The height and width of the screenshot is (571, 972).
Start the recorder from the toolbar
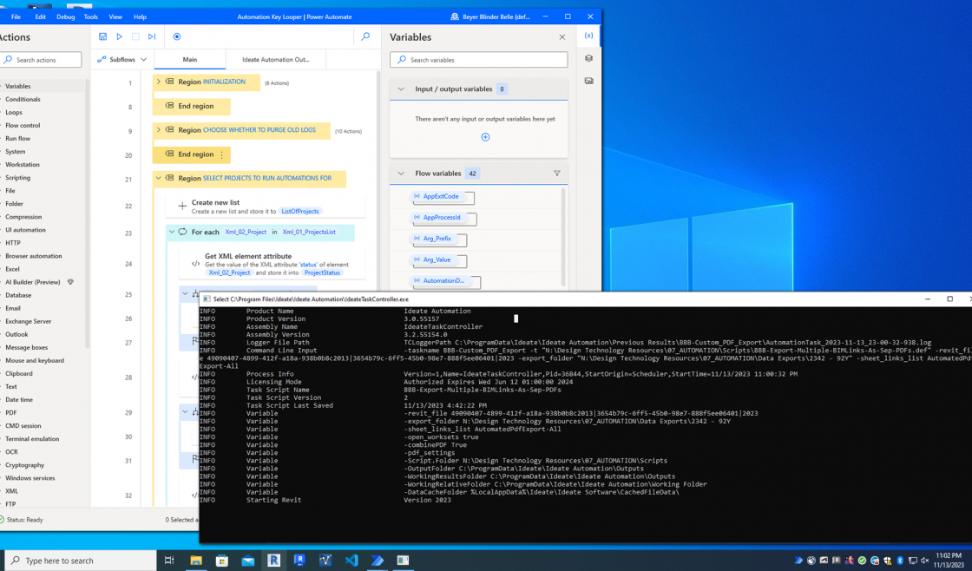tap(177, 36)
